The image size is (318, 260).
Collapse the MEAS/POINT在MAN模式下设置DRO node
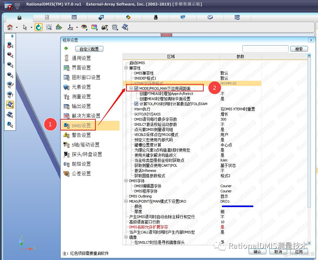[126, 201]
